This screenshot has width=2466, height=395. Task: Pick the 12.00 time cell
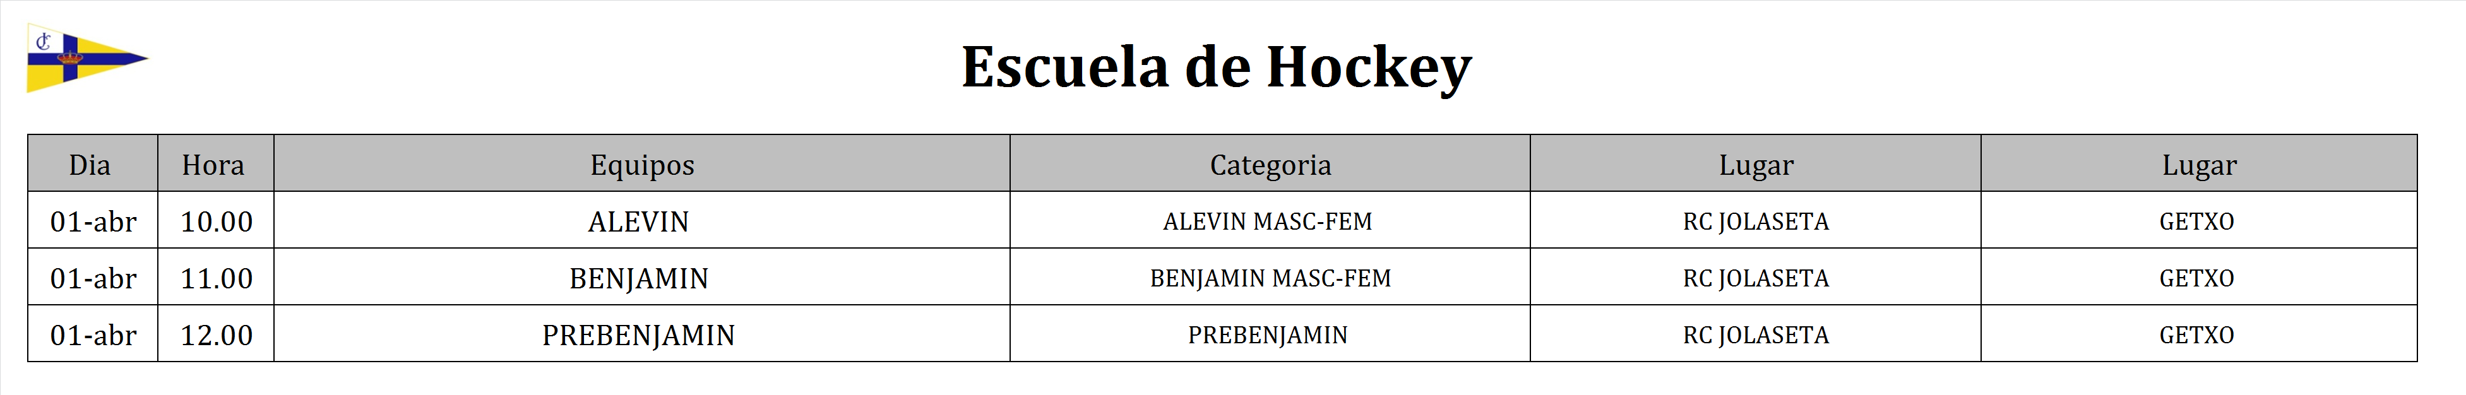tap(217, 335)
